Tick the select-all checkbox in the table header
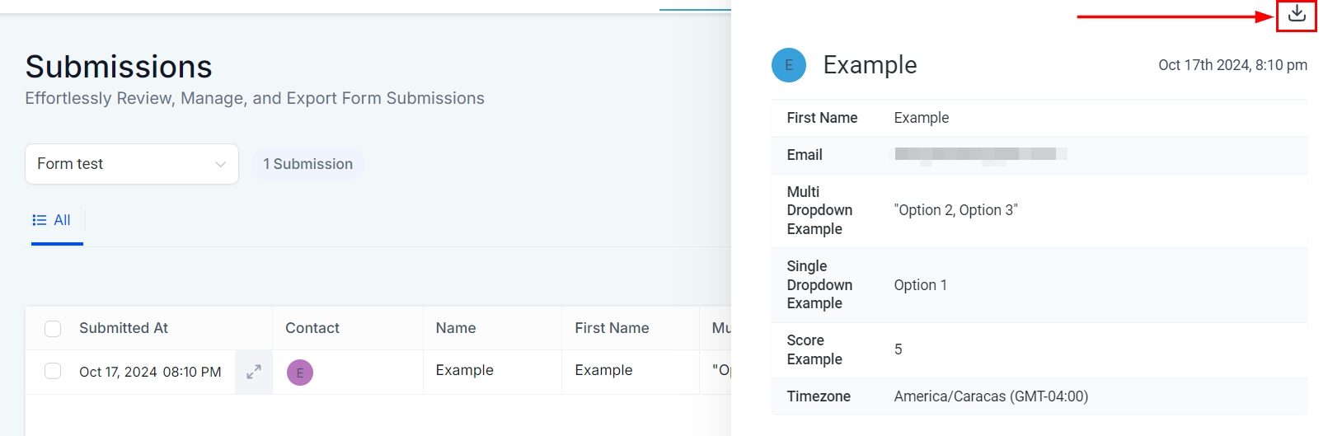Image resolution: width=1328 pixels, height=436 pixels. point(53,329)
